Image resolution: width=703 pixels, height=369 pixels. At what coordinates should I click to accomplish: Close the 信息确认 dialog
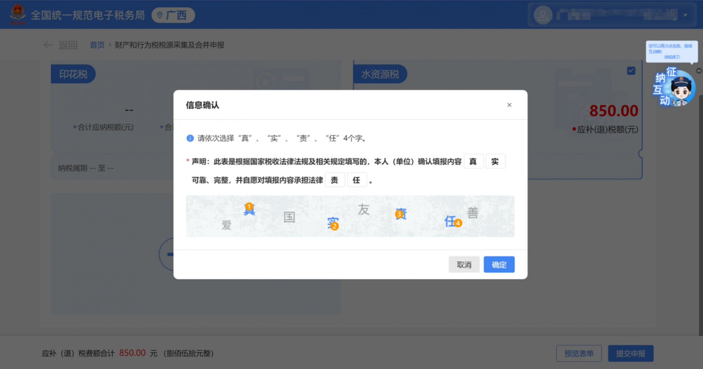(509, 105)
